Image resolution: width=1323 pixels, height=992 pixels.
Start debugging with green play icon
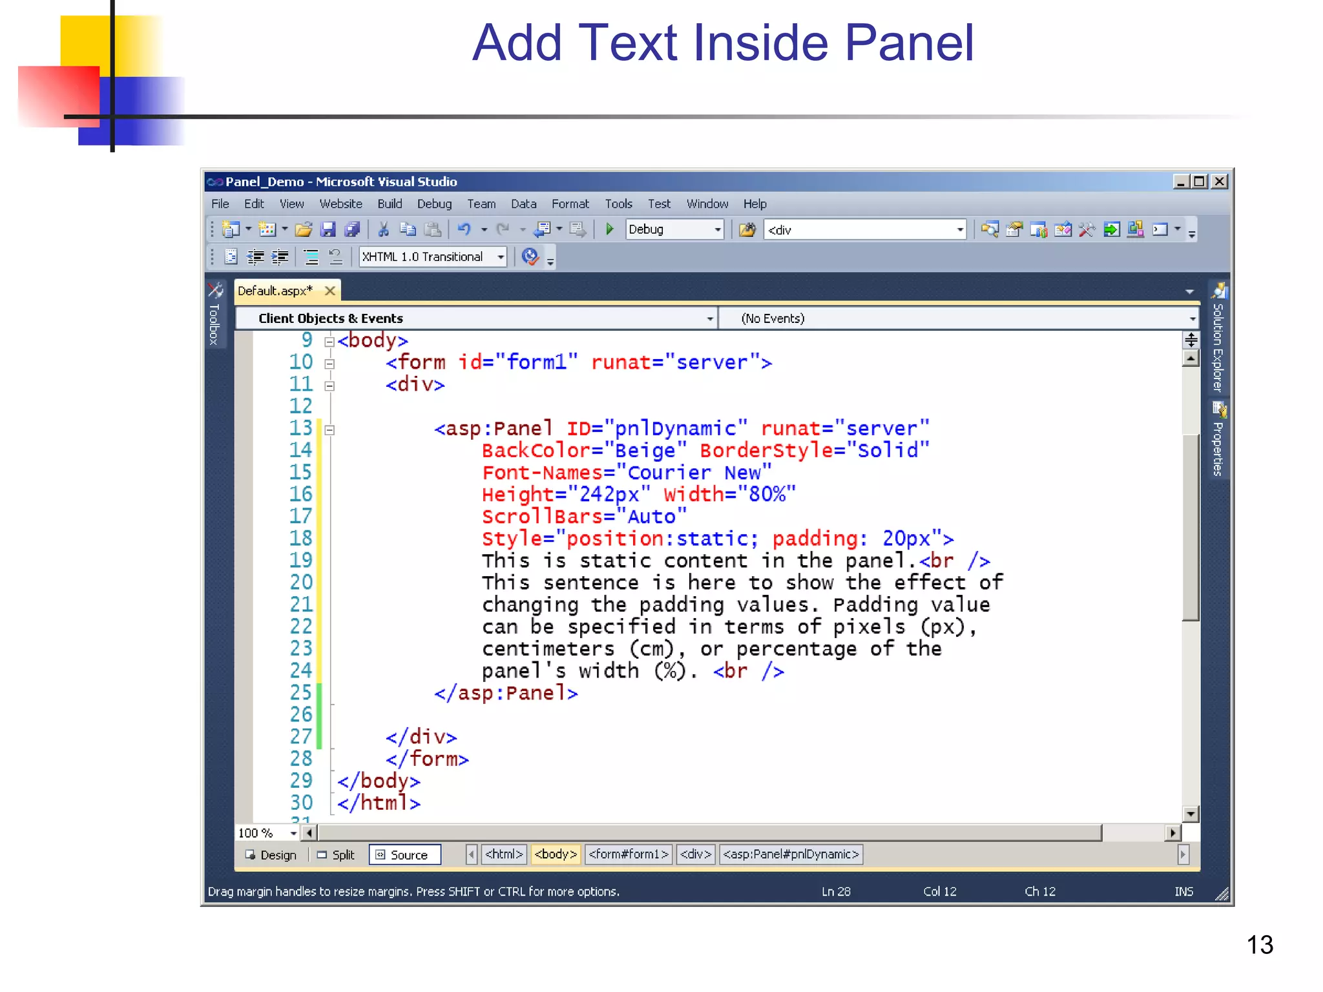pyautogui.click(x=609, y=229)
